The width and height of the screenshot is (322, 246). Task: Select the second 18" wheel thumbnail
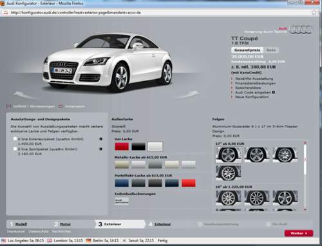[257, 198]
